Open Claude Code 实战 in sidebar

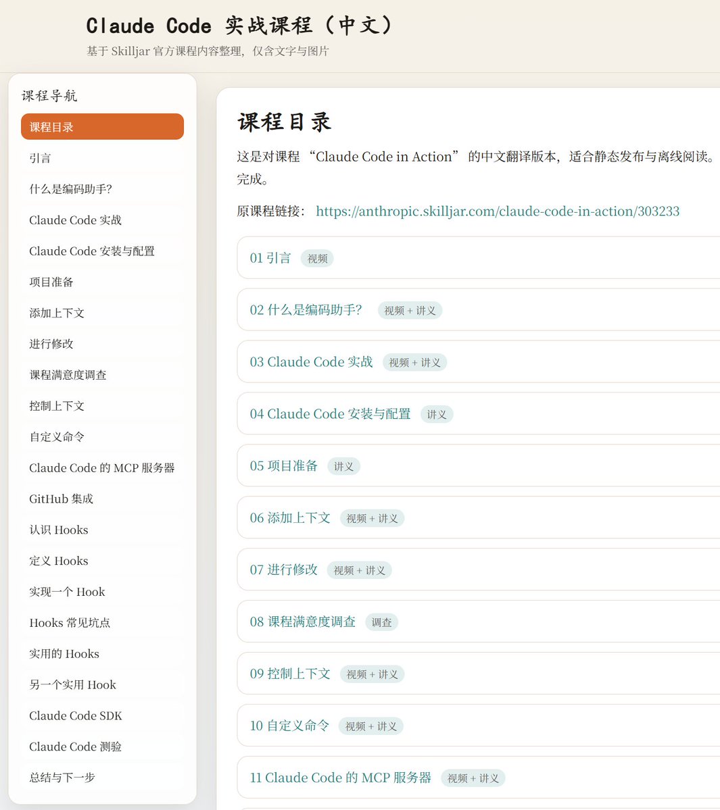pos(102,220)
